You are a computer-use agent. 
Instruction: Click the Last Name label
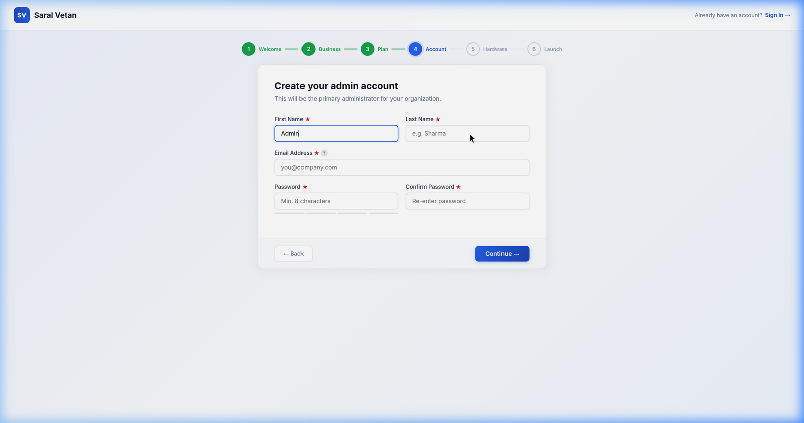tap(420, 119)
